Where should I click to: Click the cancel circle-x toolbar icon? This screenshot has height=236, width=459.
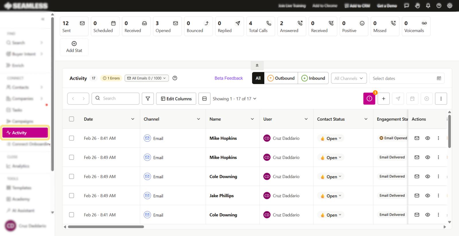pos(427,98)
